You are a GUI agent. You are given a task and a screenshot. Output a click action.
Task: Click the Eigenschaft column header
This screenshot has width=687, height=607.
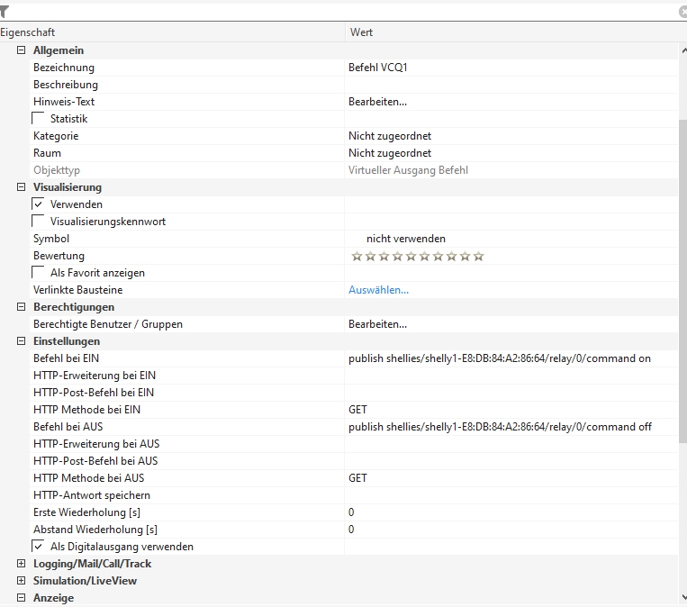171,32
